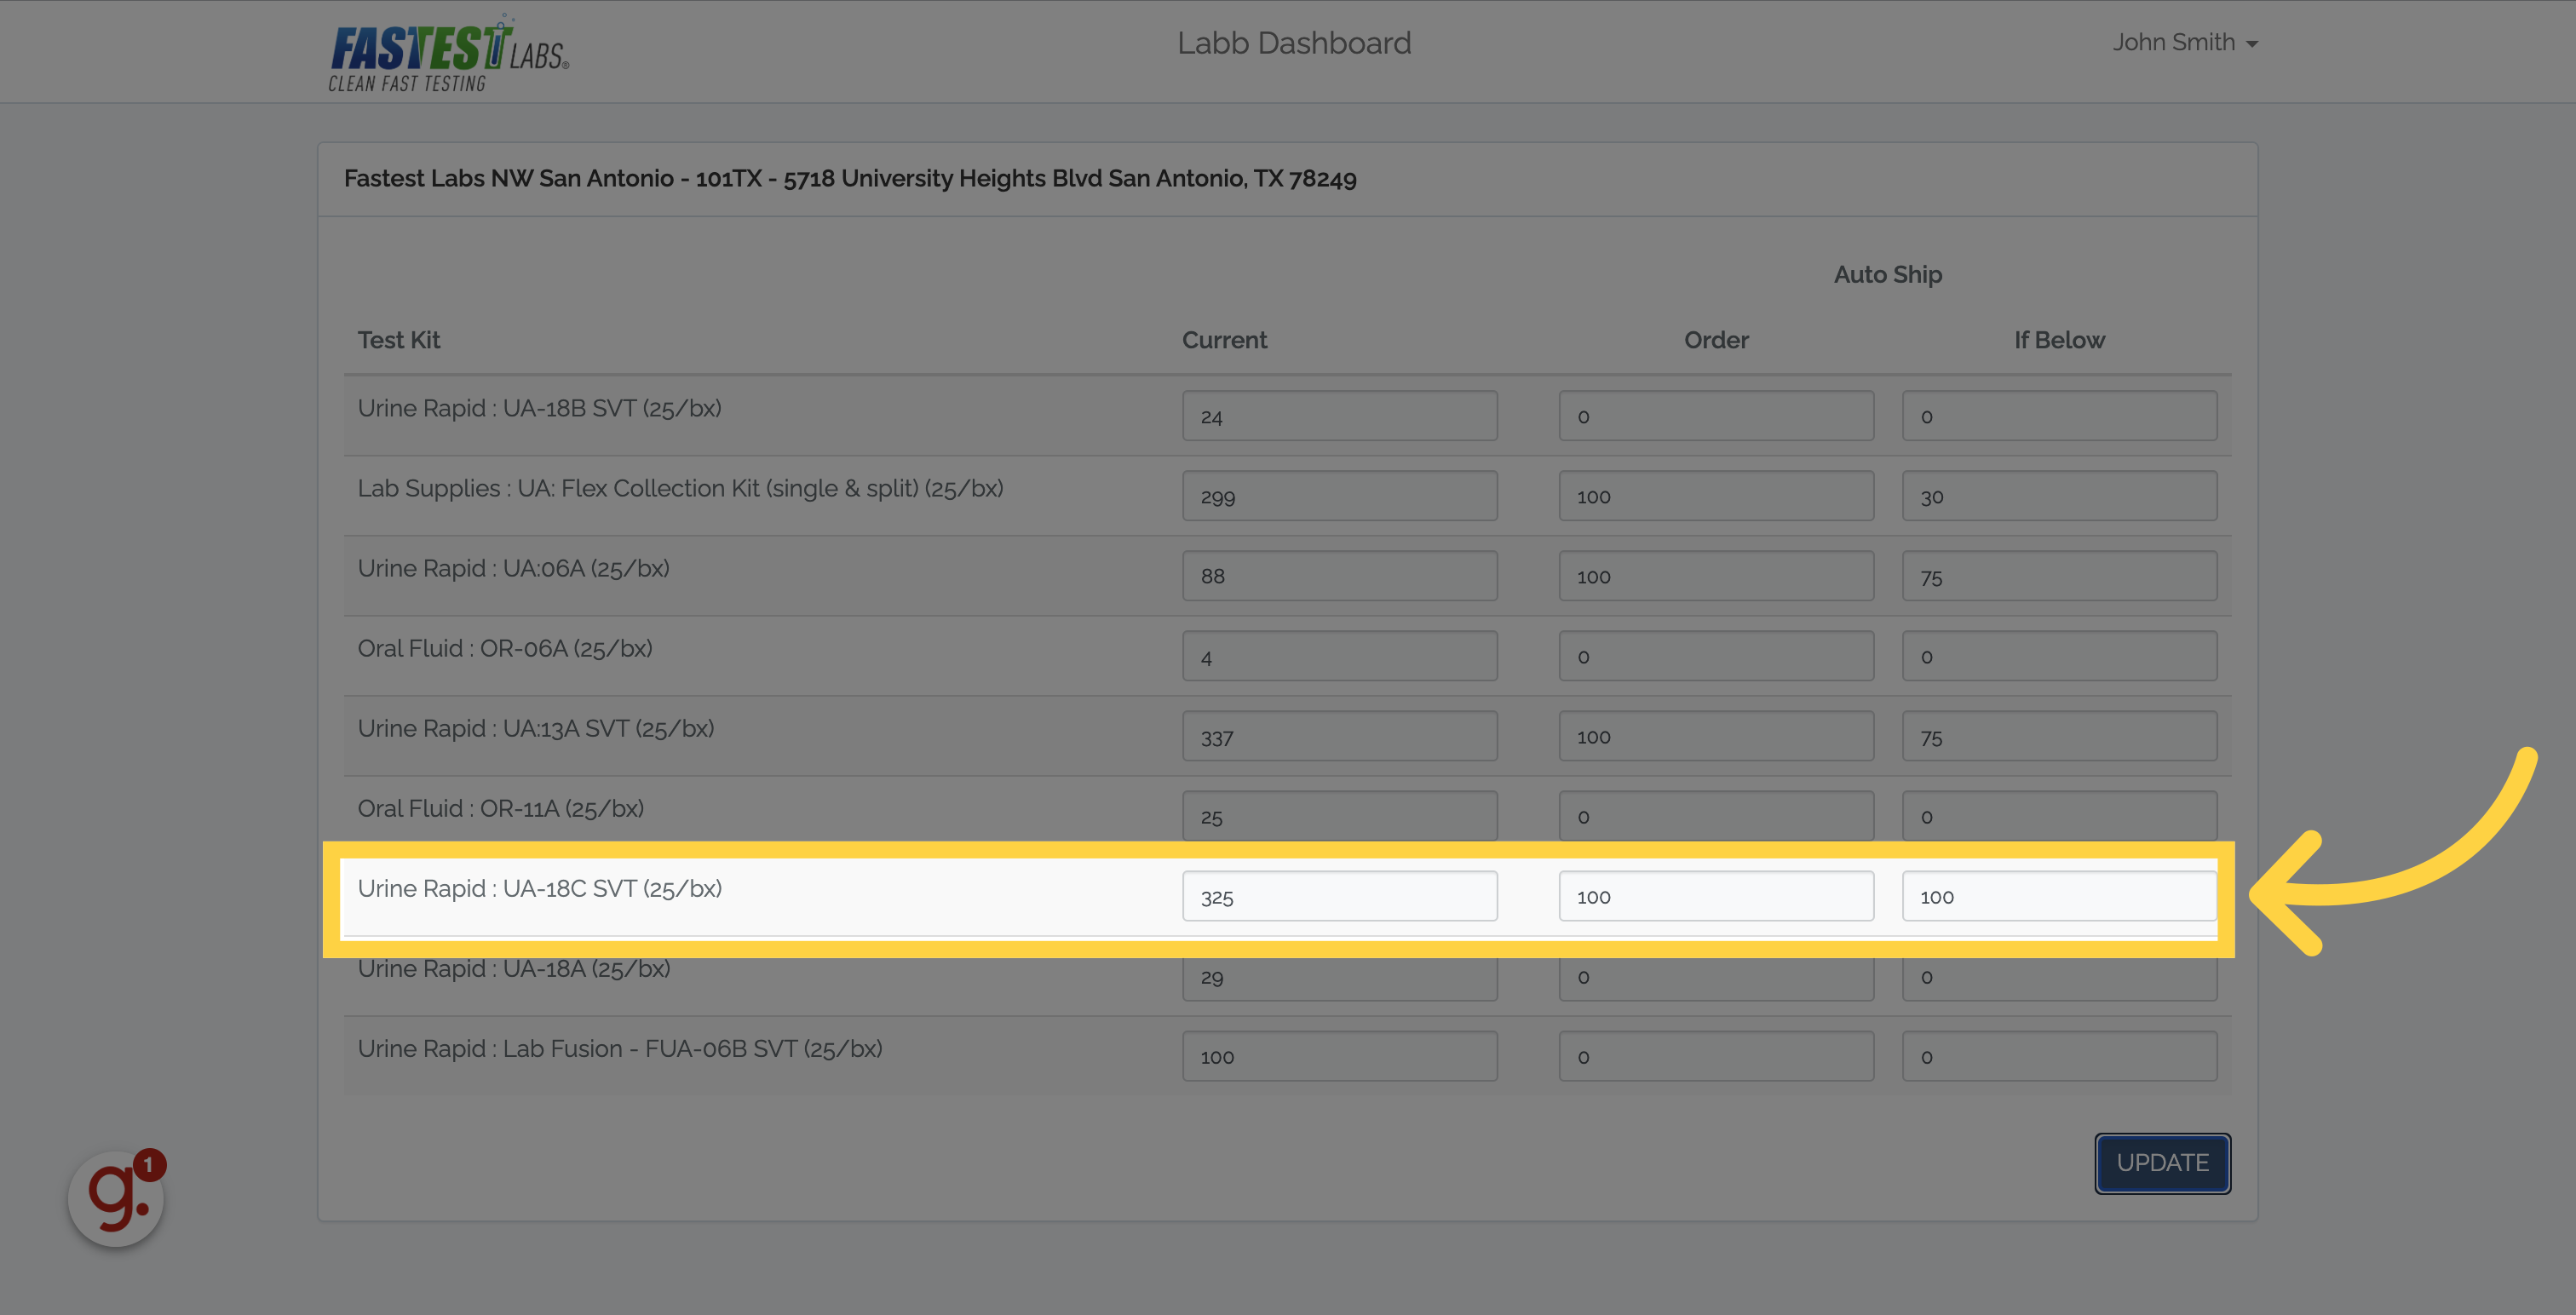Image resolution: width=2576 pixels, height=1315 pixels.
Task: Click Order field for UA:13A SVT
Action: pyautogui.click(x=1715, y=736)
